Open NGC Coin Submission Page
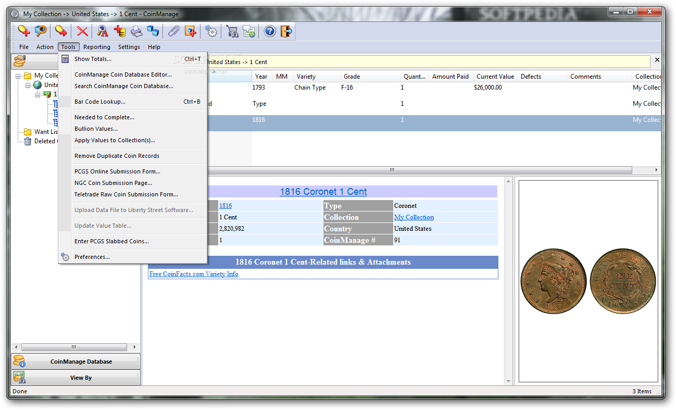This screenshot has width=676, height=410. click(133, 183)
